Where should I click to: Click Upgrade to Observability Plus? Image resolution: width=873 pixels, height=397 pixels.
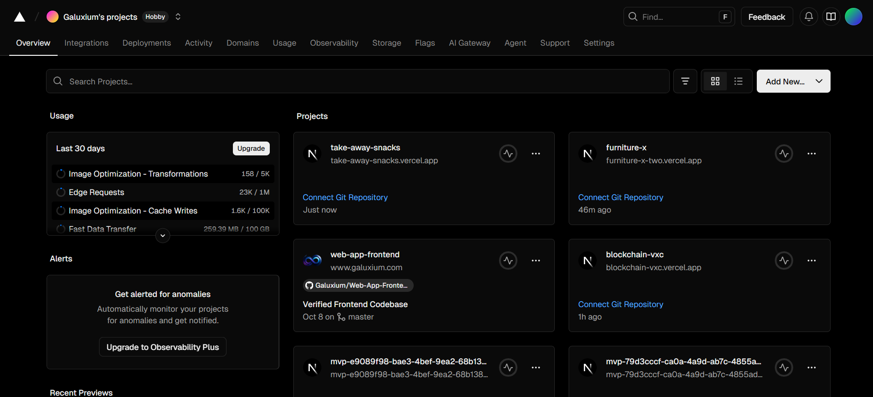163,347
